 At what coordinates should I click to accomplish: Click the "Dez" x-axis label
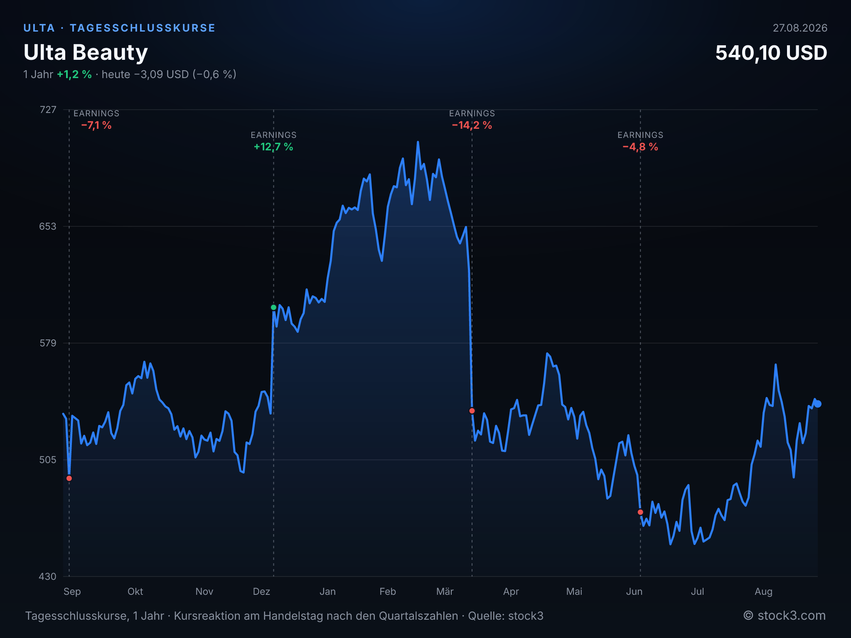262,591
